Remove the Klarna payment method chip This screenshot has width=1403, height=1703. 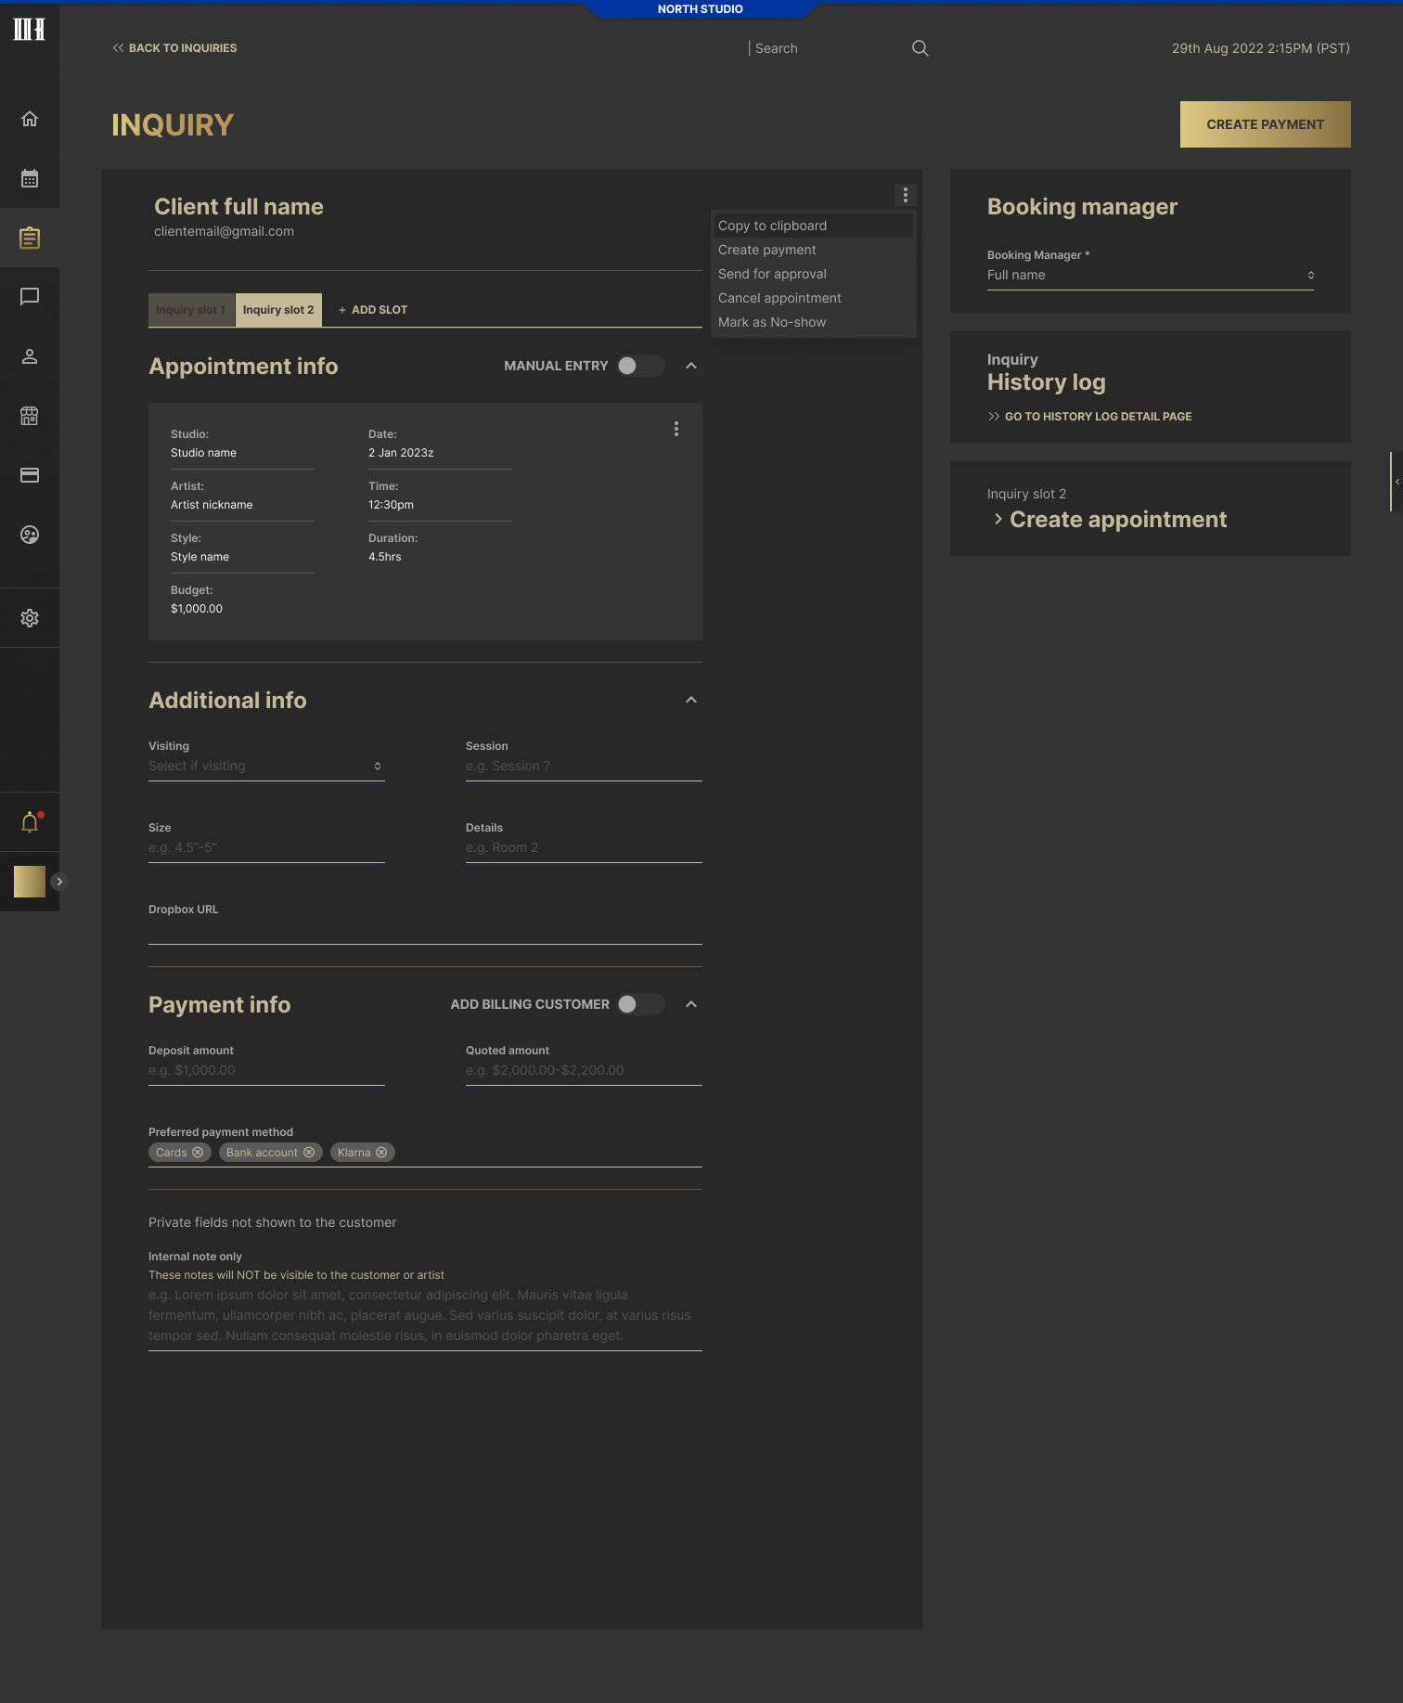[x=381, y=1153]
